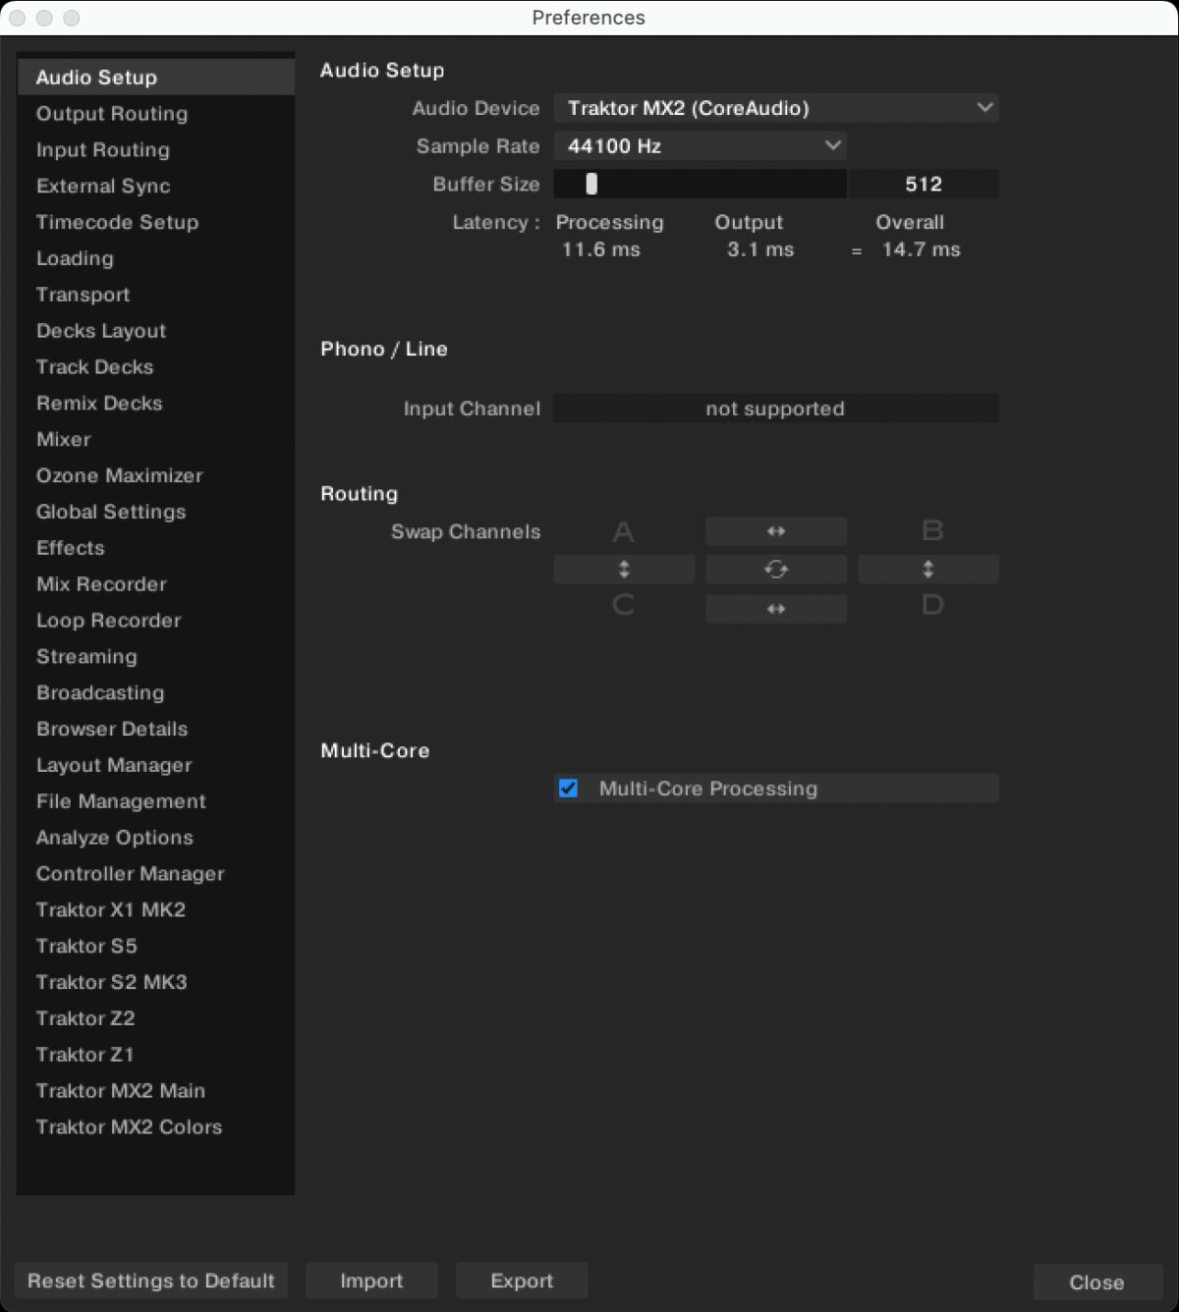
Task: Swap channels A and B with horizontal arrow icon
Action: (775, 530)
